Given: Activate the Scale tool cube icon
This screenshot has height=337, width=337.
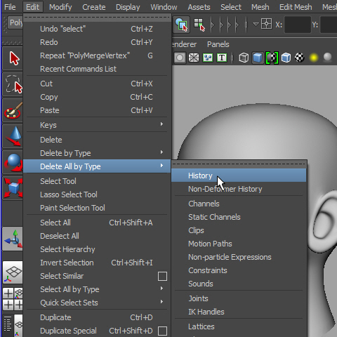Looking at the screenshot, I should 13,188.
